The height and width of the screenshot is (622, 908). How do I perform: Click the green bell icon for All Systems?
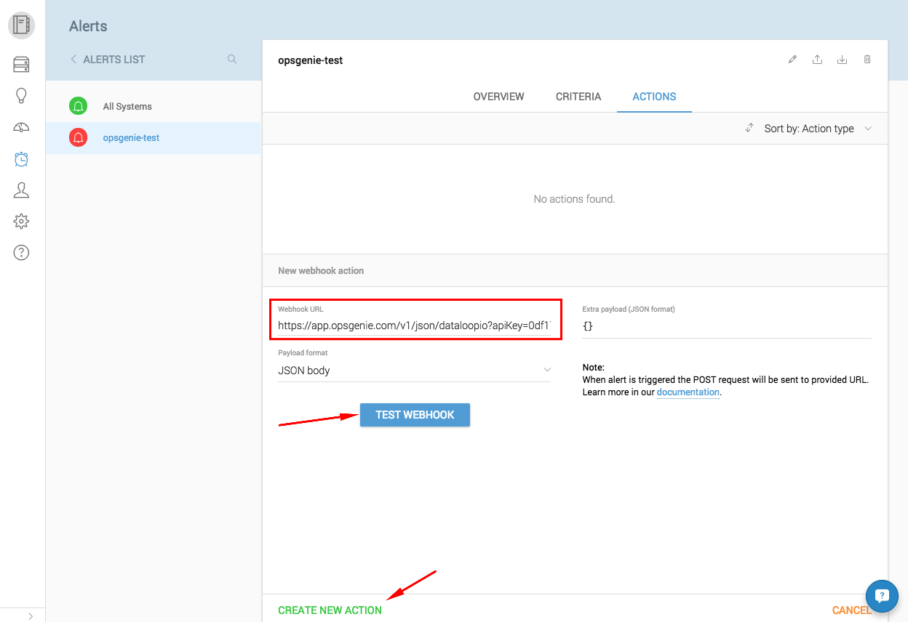point(79,106)
